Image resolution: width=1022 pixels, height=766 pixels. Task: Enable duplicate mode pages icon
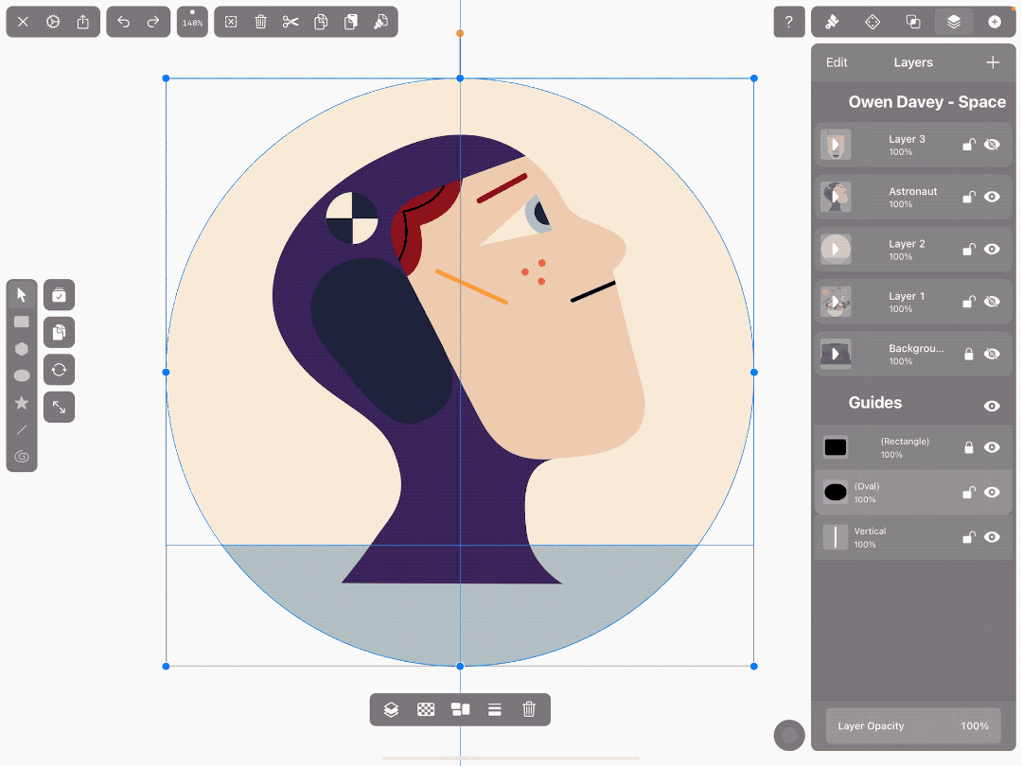(59, 332)
